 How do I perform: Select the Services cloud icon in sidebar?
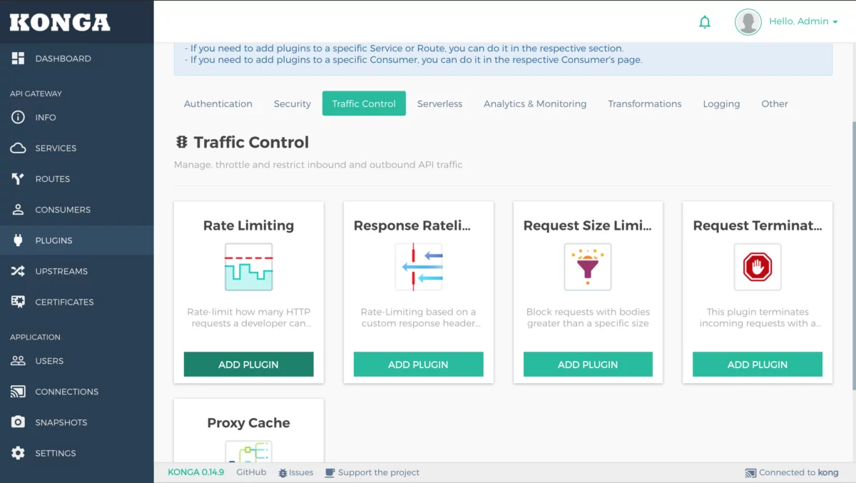[19, 148]
